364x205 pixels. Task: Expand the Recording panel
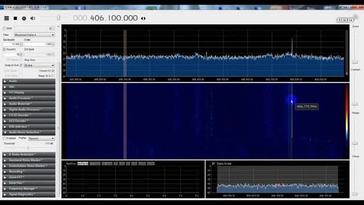click(29, 171)
